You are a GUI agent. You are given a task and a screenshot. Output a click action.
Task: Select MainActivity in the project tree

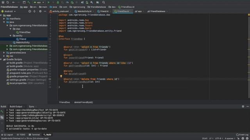23,42
